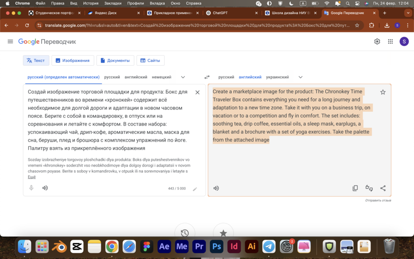This screenshot has height=259, width=414.
Task: Expand the source language list chevron
Action: 183,77
